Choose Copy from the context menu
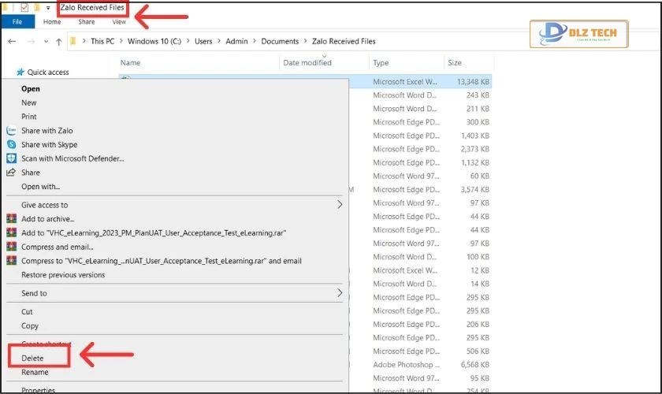Image resolution: width=662 pixels, height=394 pixels. click(x=30, y=325)
